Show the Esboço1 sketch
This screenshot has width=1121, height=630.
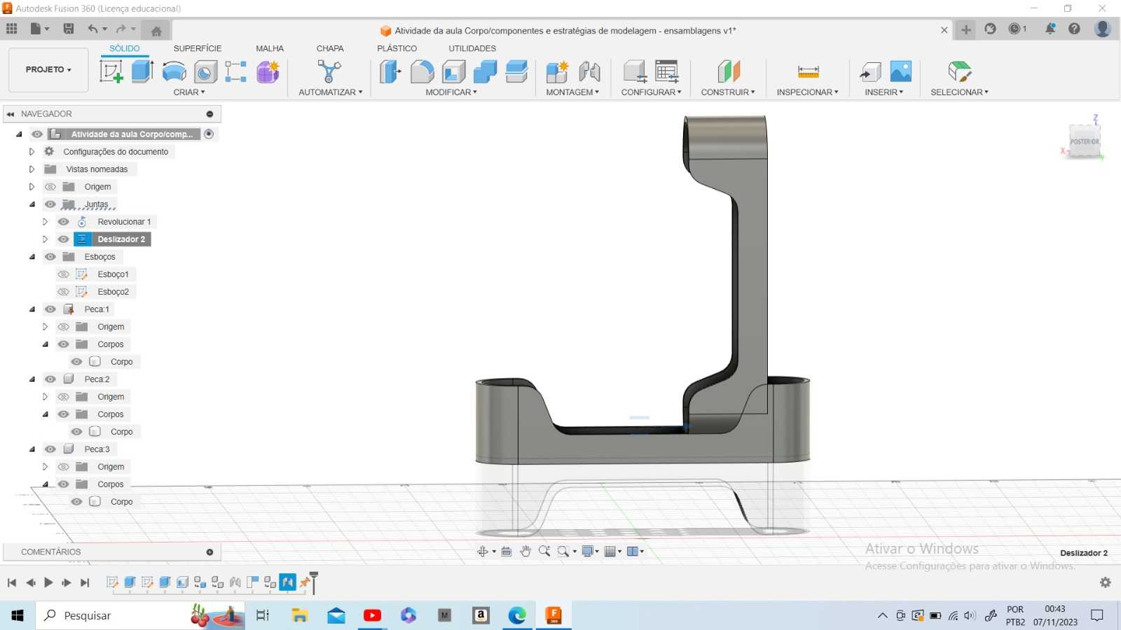64,274
